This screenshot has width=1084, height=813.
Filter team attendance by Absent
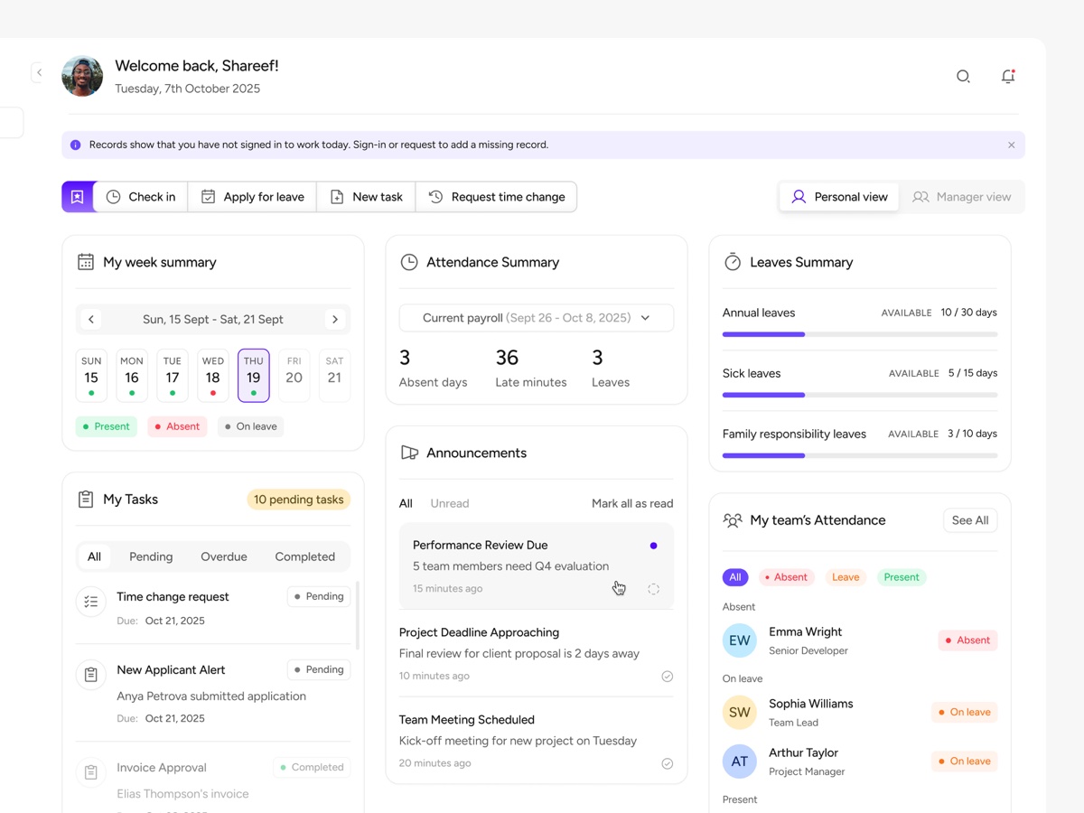[x=786, y=577]
